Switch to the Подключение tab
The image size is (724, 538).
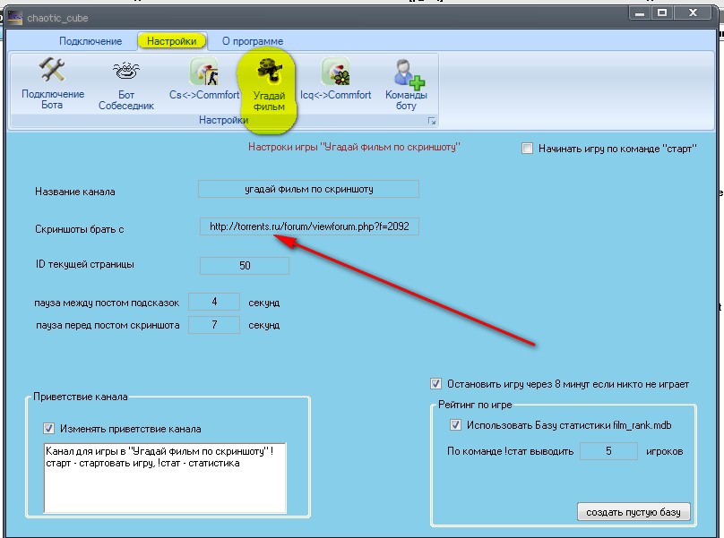(x=90, y=41)
